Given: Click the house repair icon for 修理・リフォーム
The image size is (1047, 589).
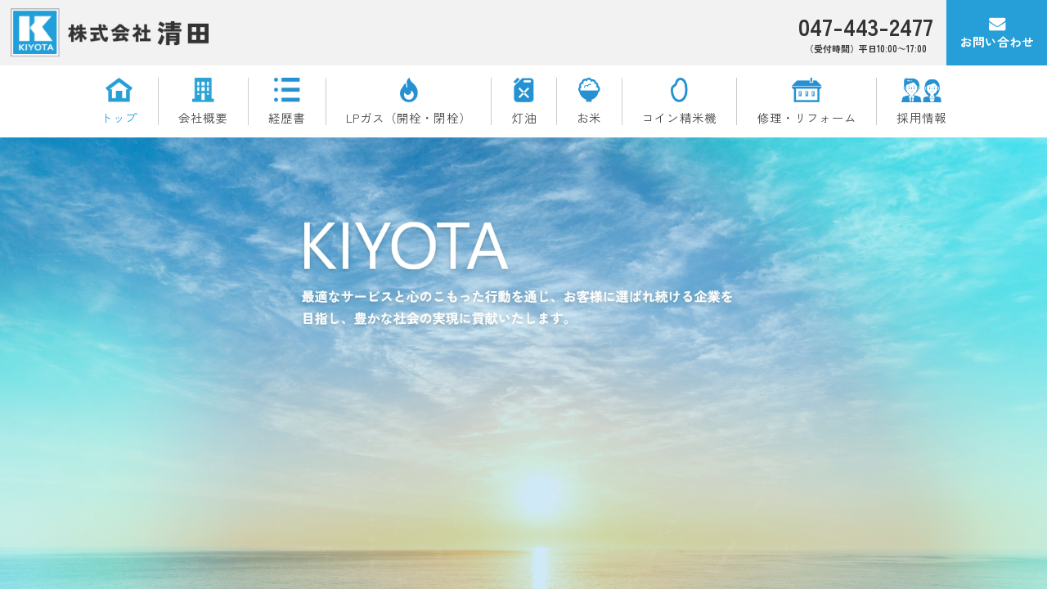Looking at the screenshot, I should pyautogui.click(x=807, y=90).
